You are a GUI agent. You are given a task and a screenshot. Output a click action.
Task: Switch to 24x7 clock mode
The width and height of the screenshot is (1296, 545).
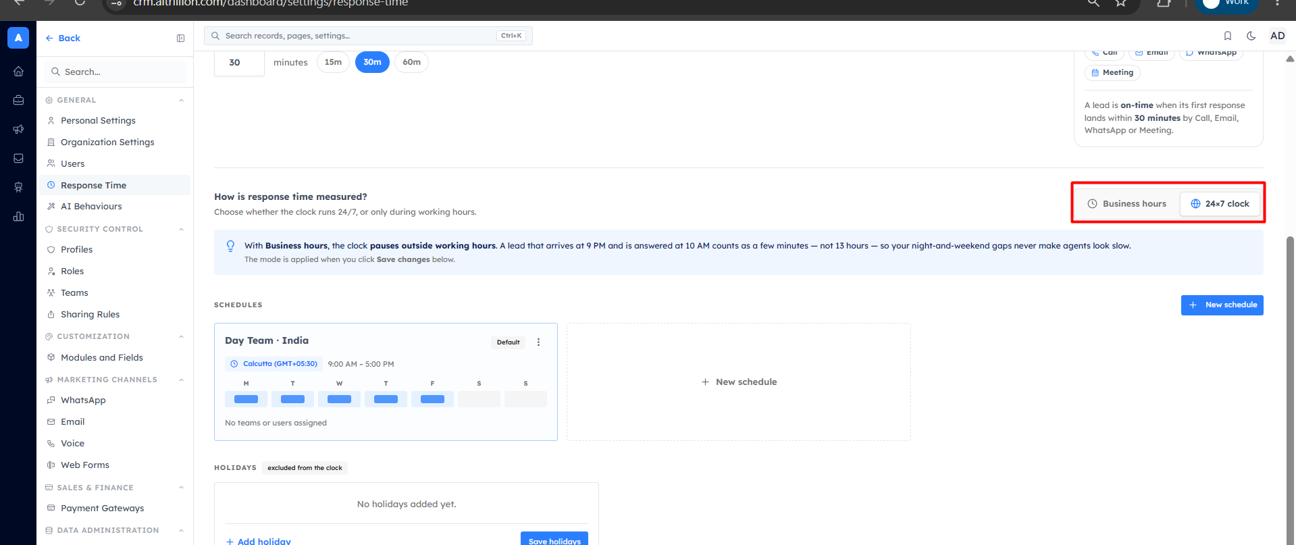(1220, 204)
